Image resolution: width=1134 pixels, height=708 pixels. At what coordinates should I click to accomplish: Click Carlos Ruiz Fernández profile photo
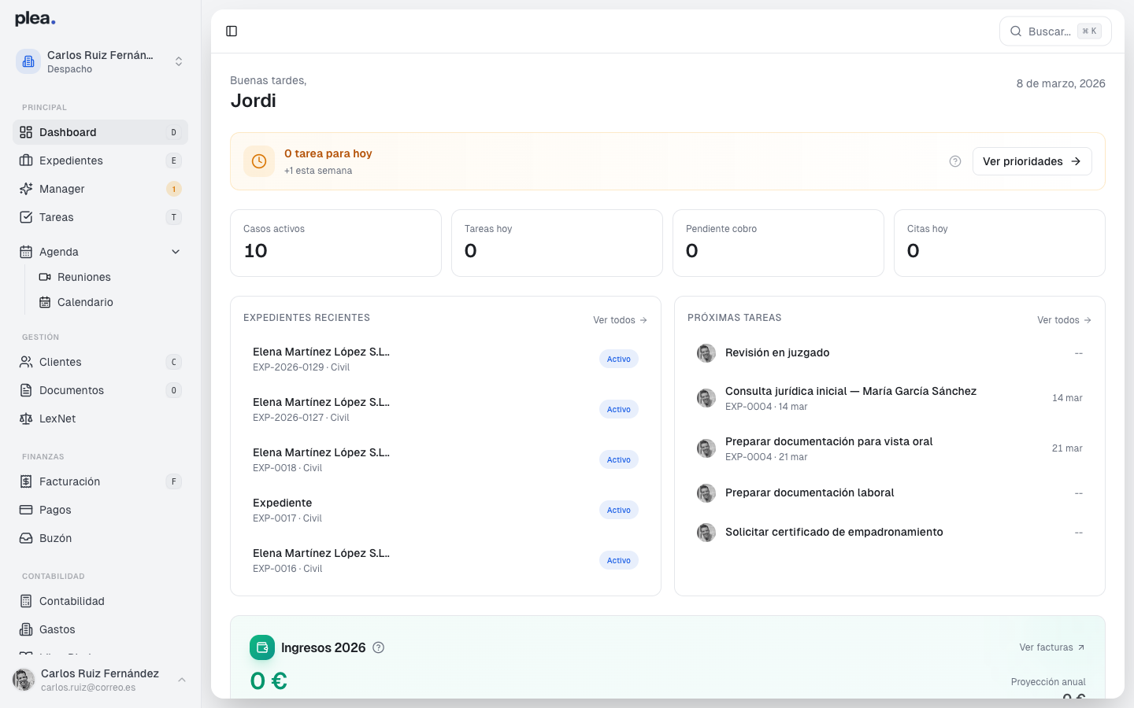(24, 680)
